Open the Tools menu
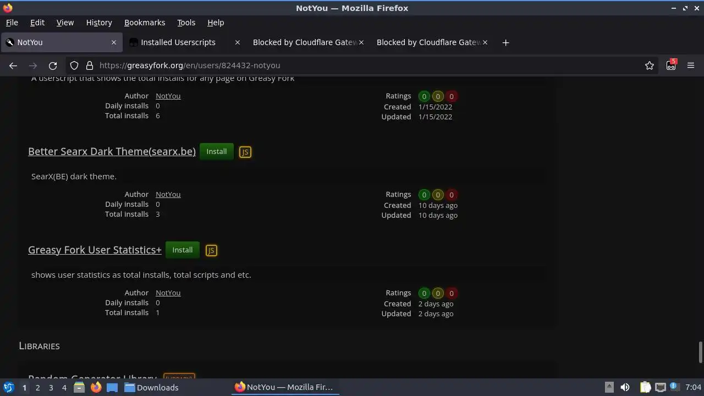The height and width of the screenshot is (396, 704). point(186,23)
